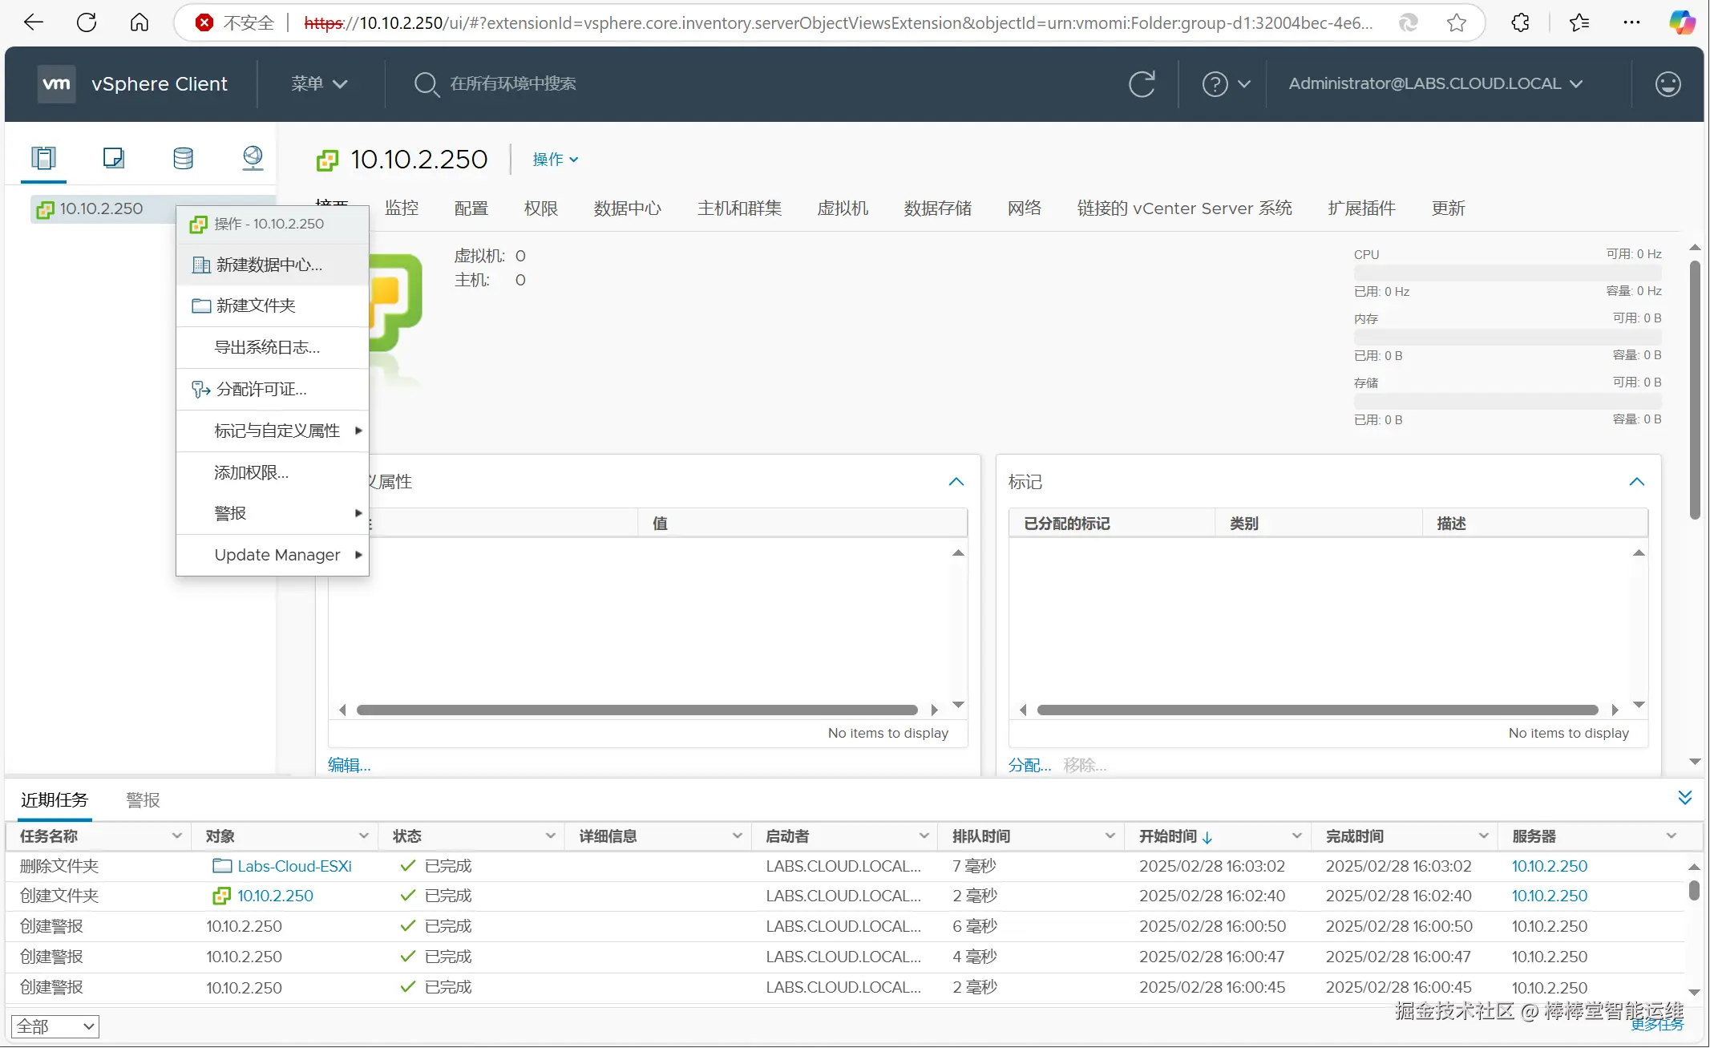This screenshot has width=1710, height=1048.
Task: Expand the 菜单 dropdown in header
Action: 318,84
